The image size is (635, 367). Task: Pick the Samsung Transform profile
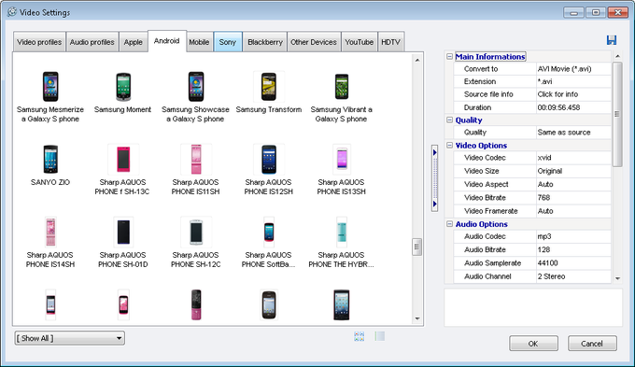point(269,92)
